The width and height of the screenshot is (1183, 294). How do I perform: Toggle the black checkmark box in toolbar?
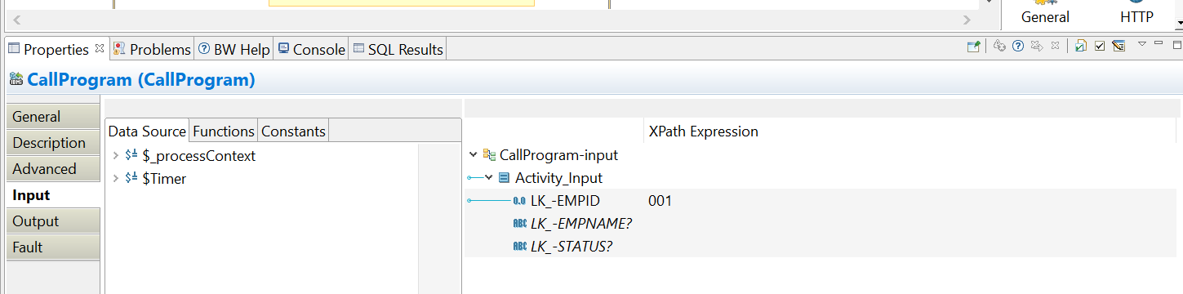pos(1100,46)
